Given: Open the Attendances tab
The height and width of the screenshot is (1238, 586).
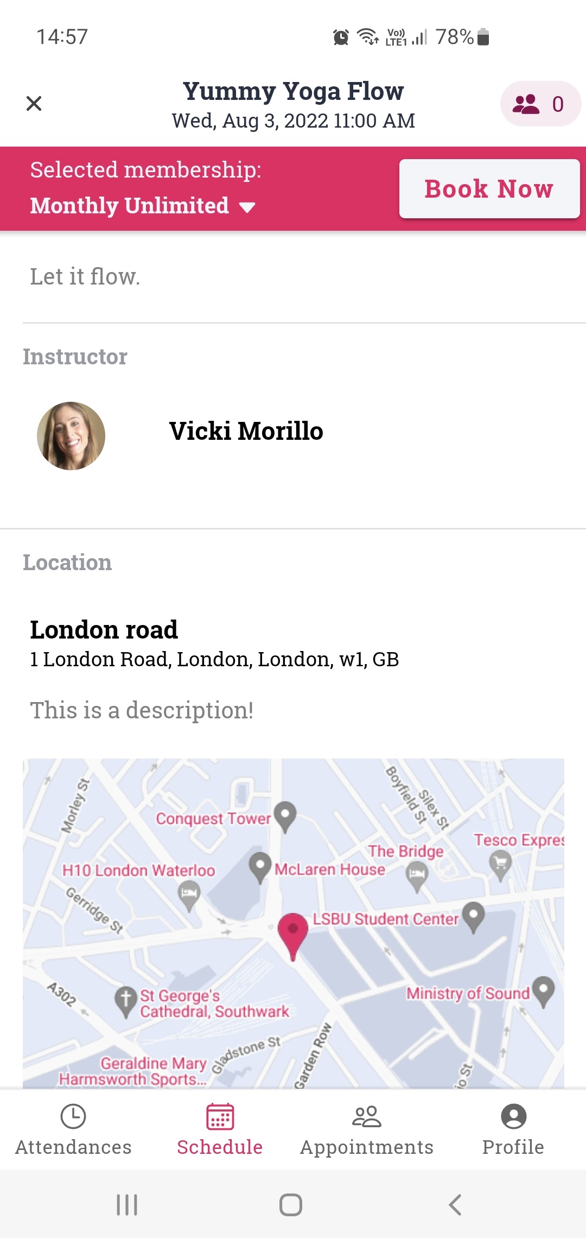Looking at the screenshot, I should [x=73, y=1129].
